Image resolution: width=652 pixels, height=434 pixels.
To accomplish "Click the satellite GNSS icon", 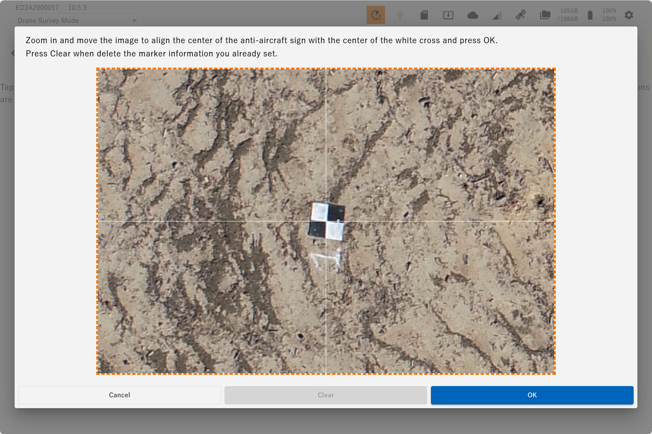I will 521,15.
